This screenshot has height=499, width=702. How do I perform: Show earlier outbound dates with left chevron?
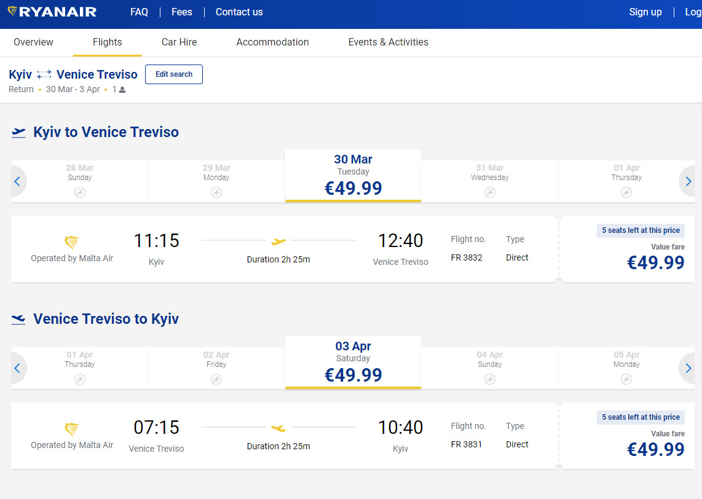point(17,181)
